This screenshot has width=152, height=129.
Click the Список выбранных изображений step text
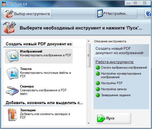(124, 68)
